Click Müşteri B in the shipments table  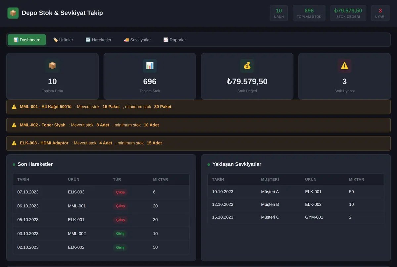pyautogui.click(x=270, y=204)
